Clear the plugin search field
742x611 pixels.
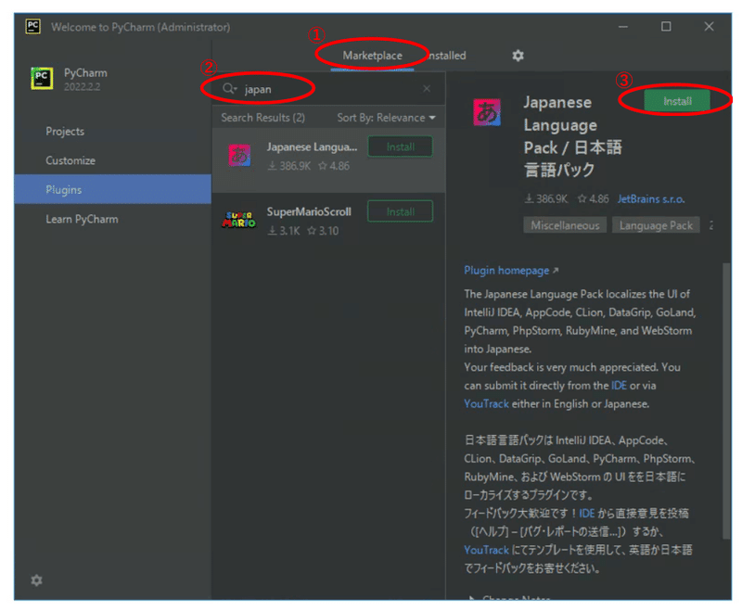[x=427, y=88]
